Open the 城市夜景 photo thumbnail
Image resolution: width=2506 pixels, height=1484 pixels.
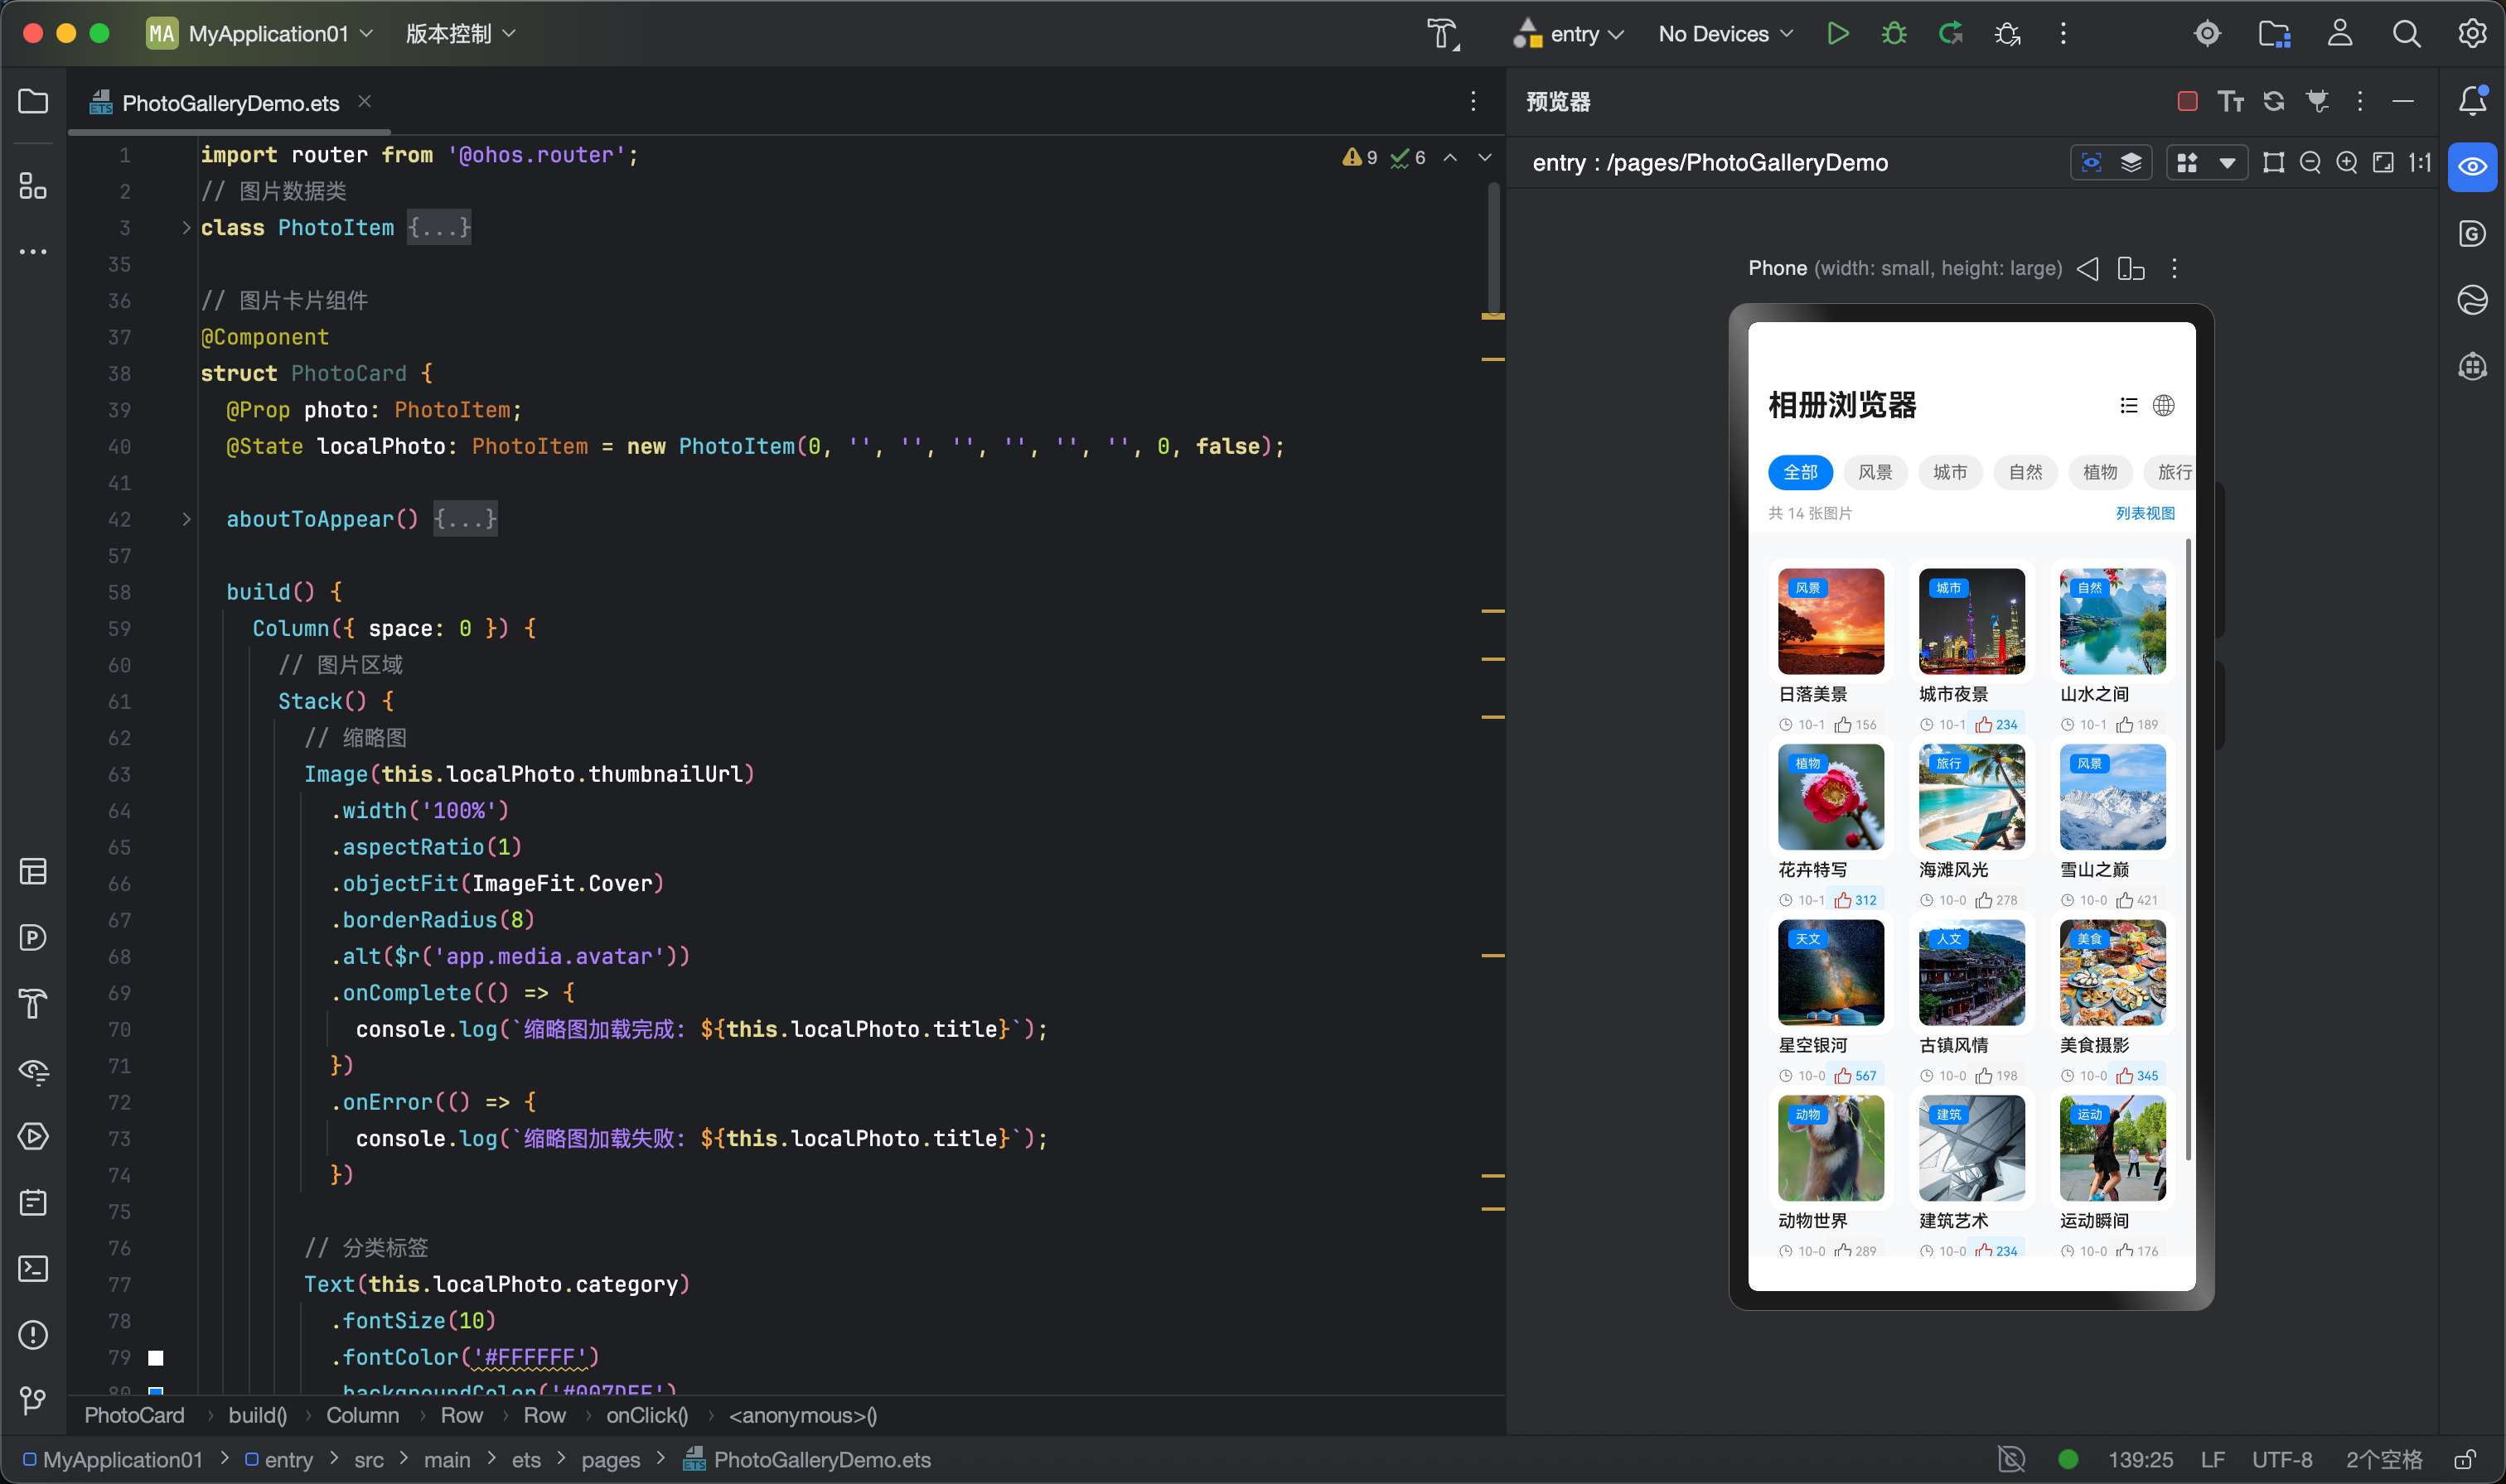(1971, 621)
